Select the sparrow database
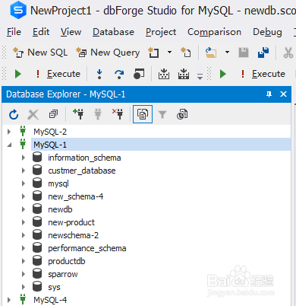 63,274
